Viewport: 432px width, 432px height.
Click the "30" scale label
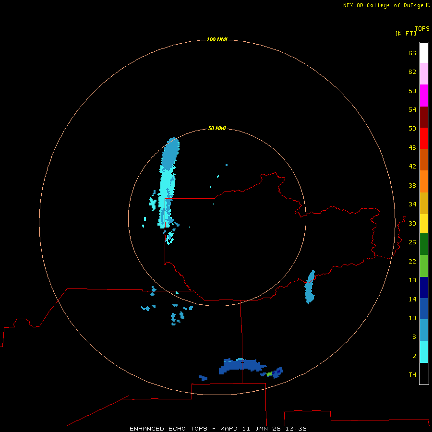(412, 223)
